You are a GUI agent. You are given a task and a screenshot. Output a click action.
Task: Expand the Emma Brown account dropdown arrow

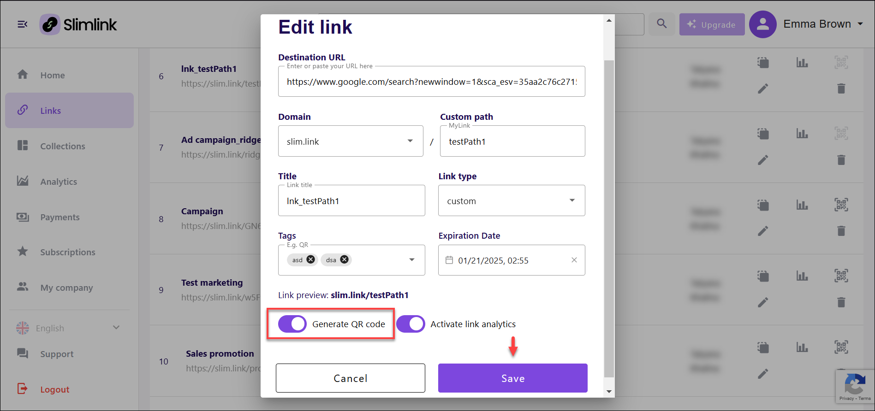(x=860, y=24)
